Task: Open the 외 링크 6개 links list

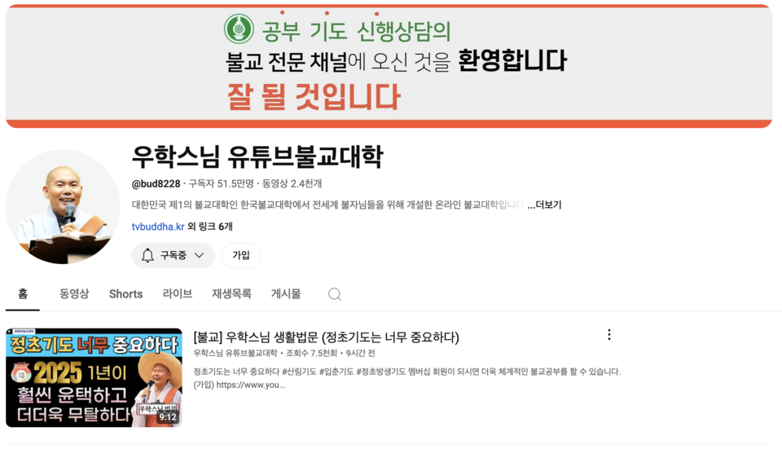Action: 210,227
